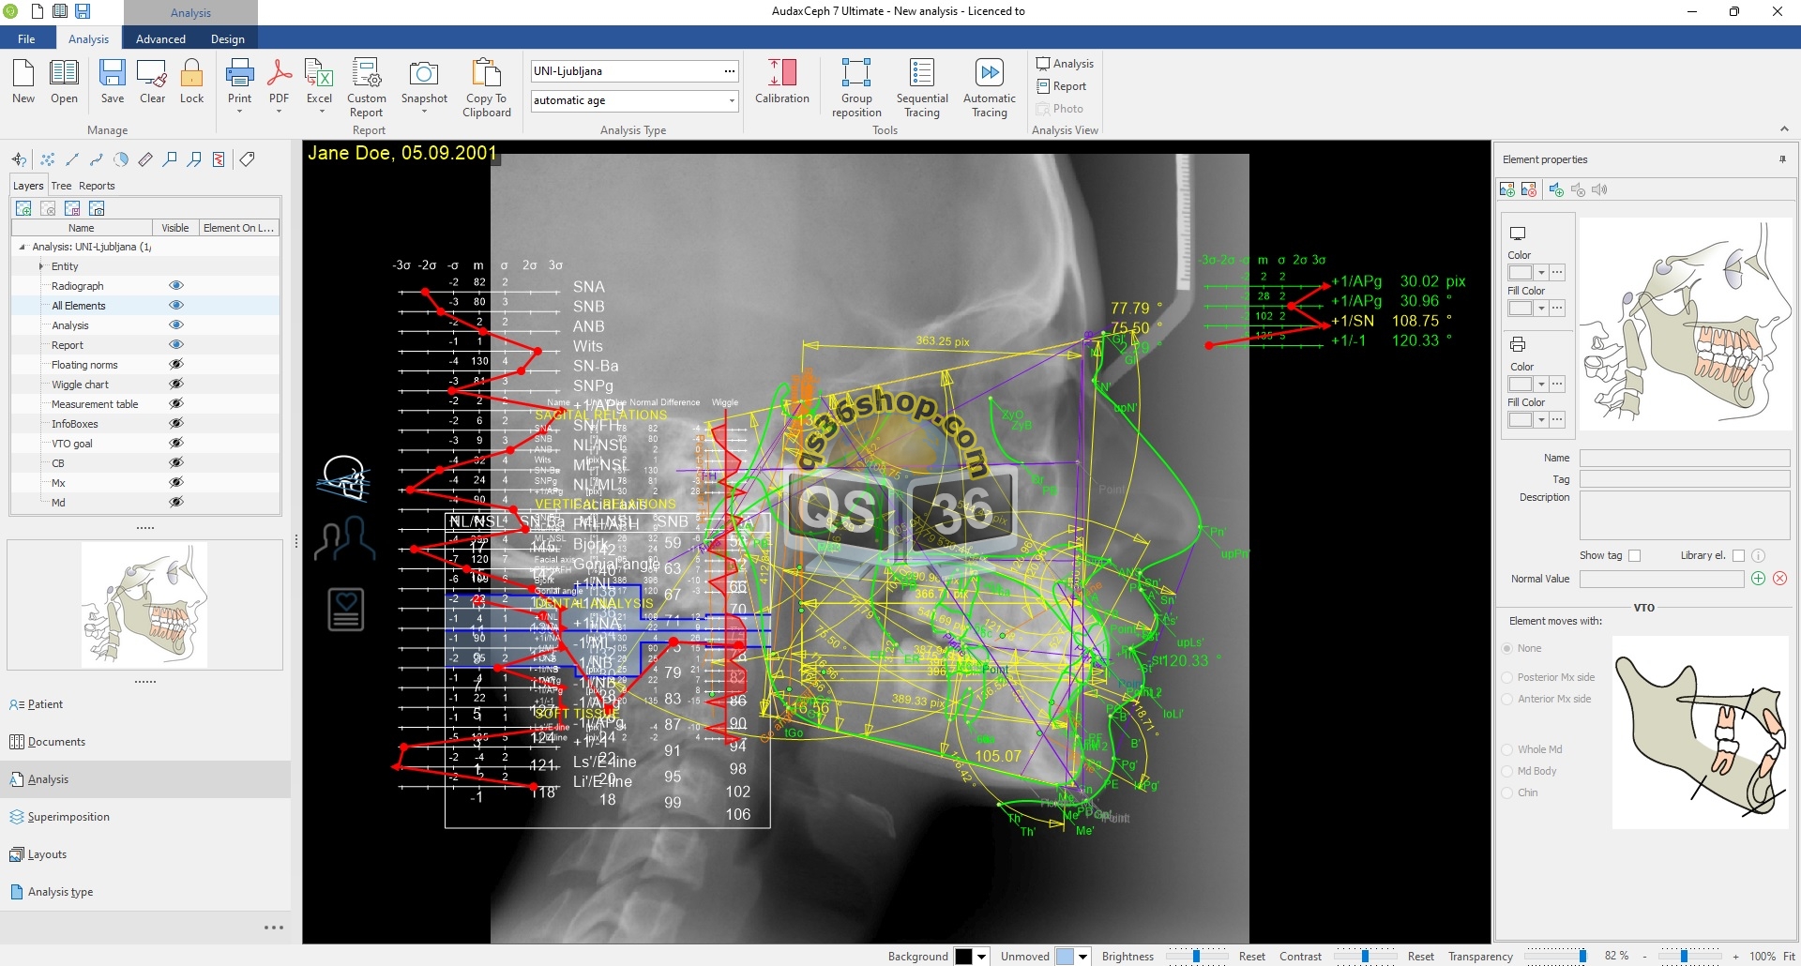Click the Group reposition icon
Viewport: 1801px width, 966px height.
tap(855, 74)
